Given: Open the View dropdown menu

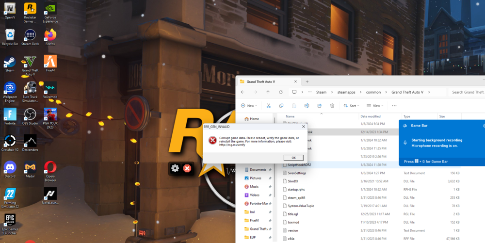Looking at the screenshot, I should [375, 106].
